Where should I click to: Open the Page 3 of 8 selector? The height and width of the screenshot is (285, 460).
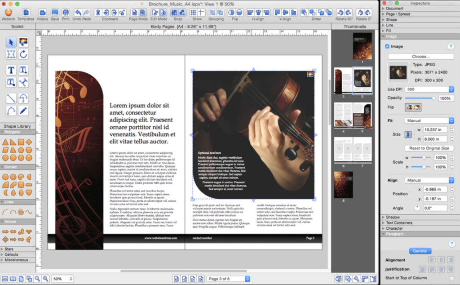[228, 279]
